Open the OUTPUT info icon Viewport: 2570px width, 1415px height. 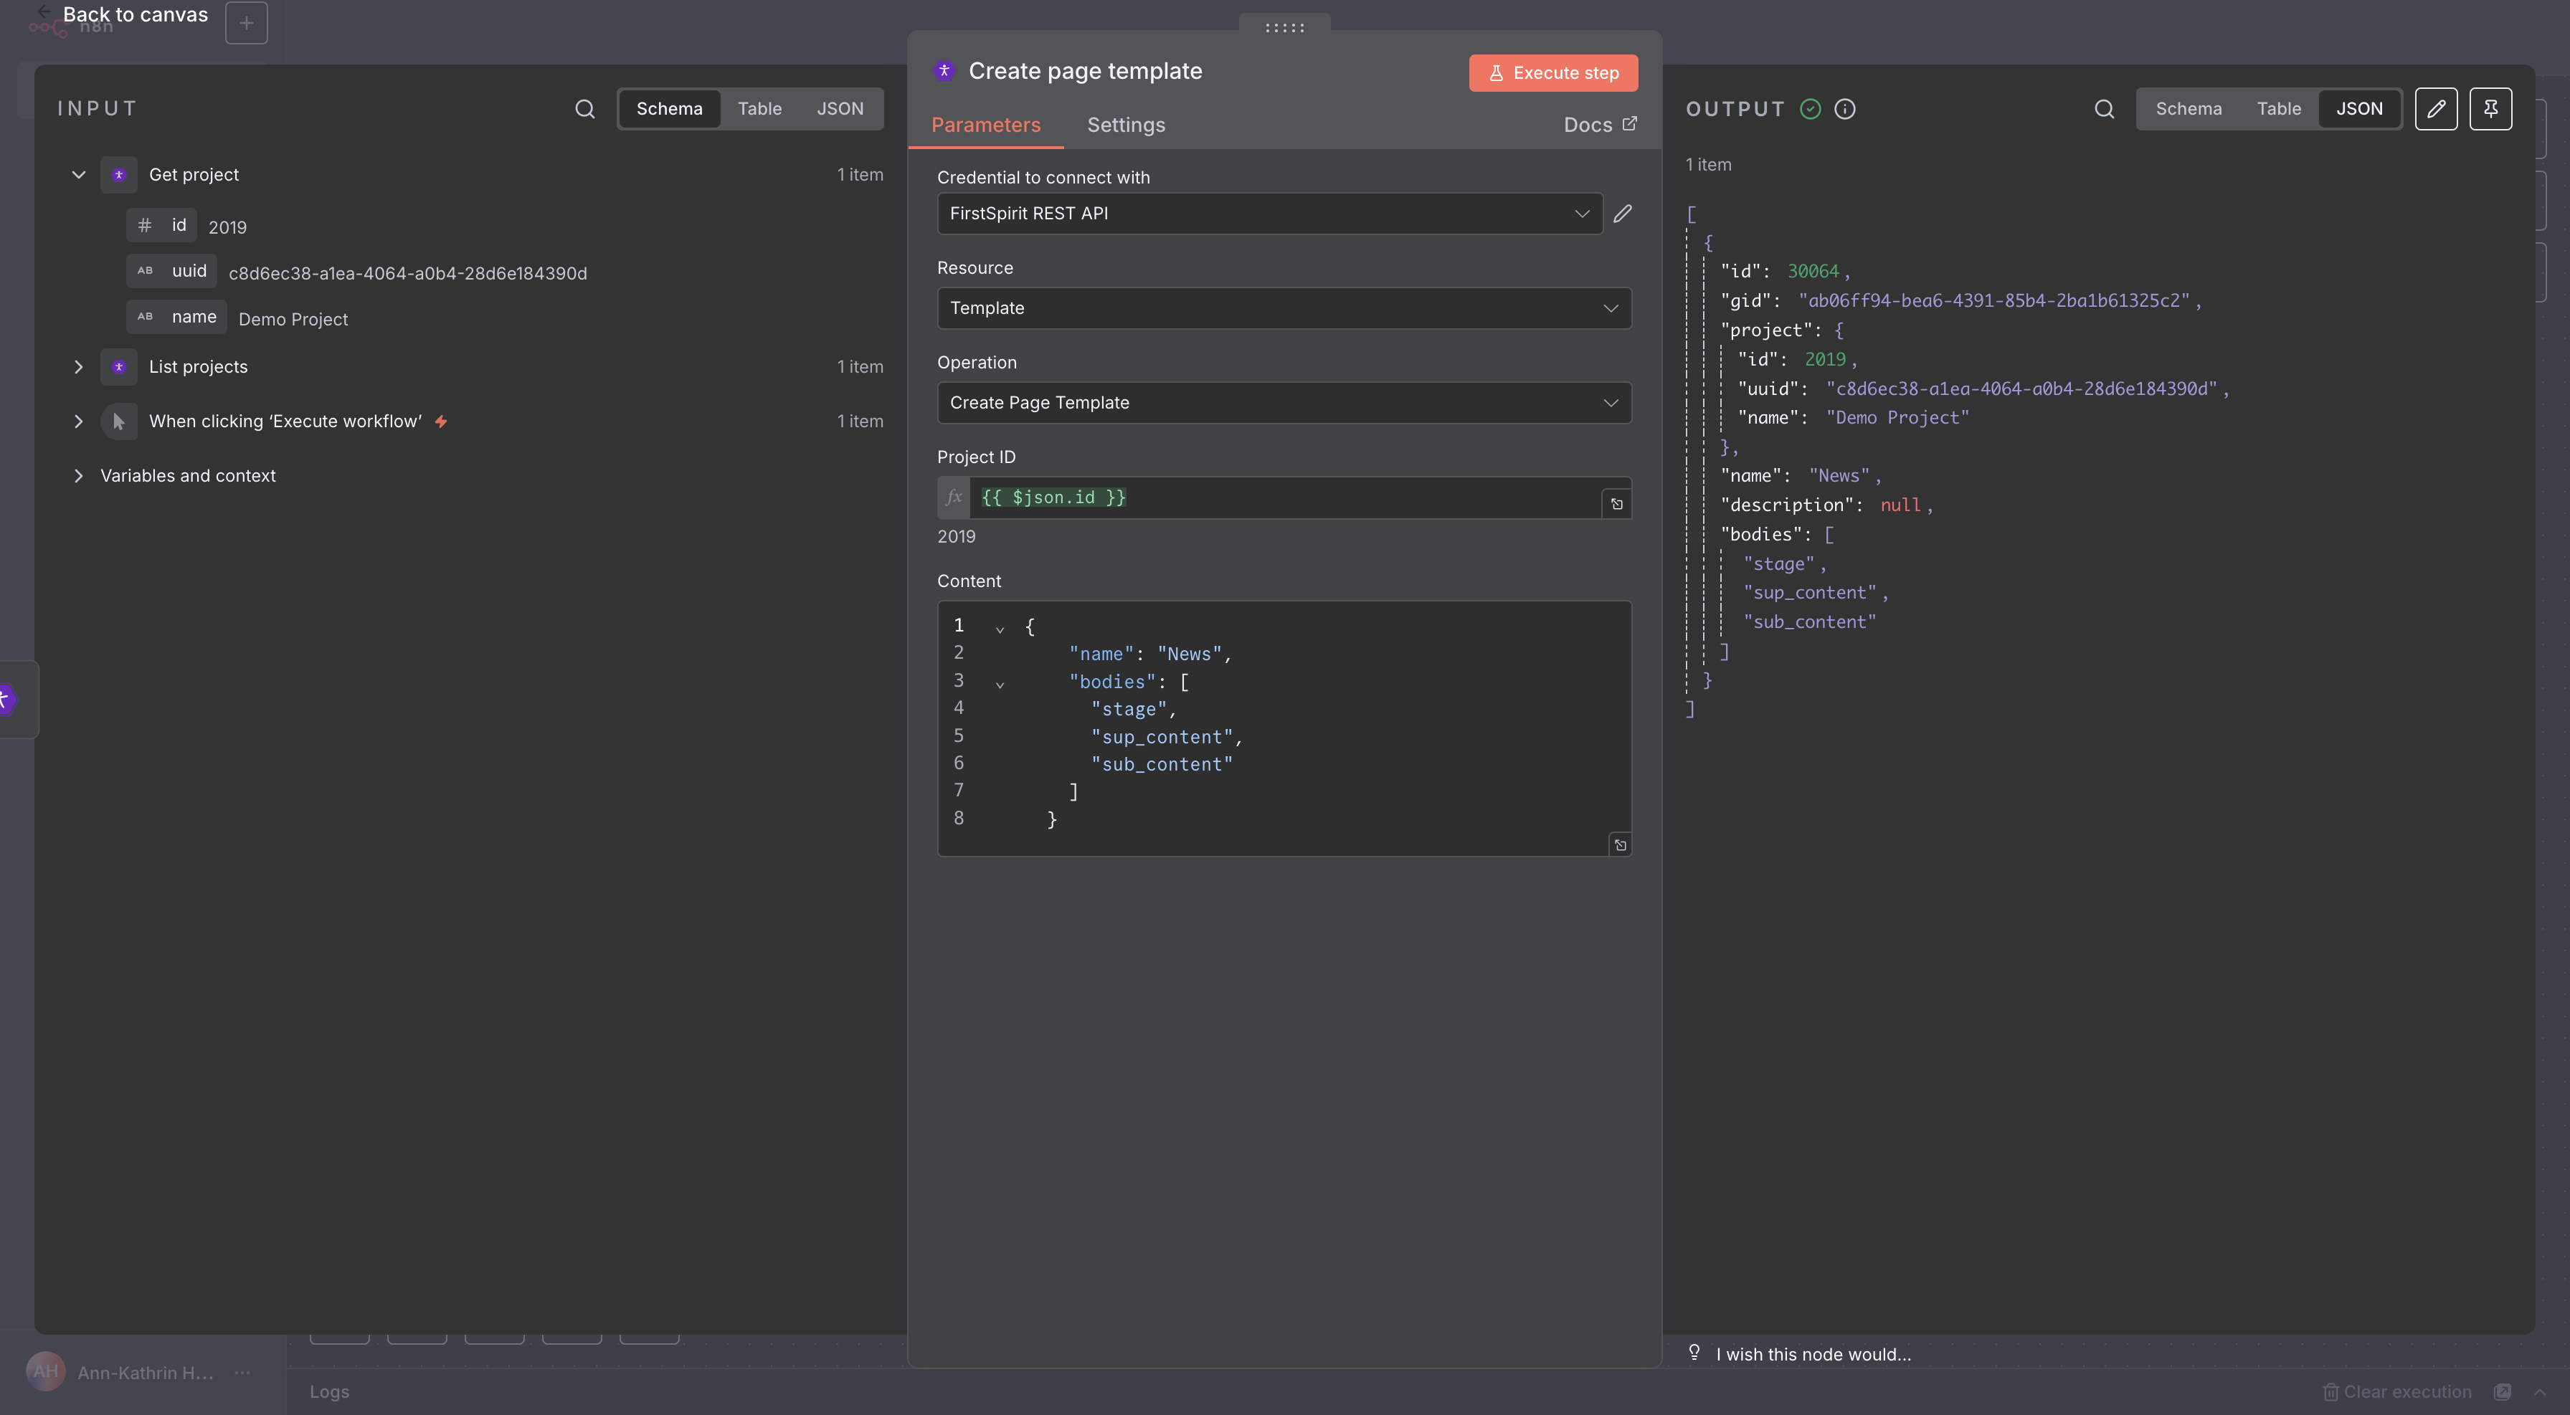pos(1845,109)
